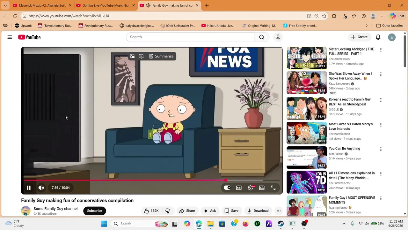This screenshot has width=408, height=230.
Task: Switch to the Gorillaz Live tab
Action: pyautogui.click(x=106, y=5)
